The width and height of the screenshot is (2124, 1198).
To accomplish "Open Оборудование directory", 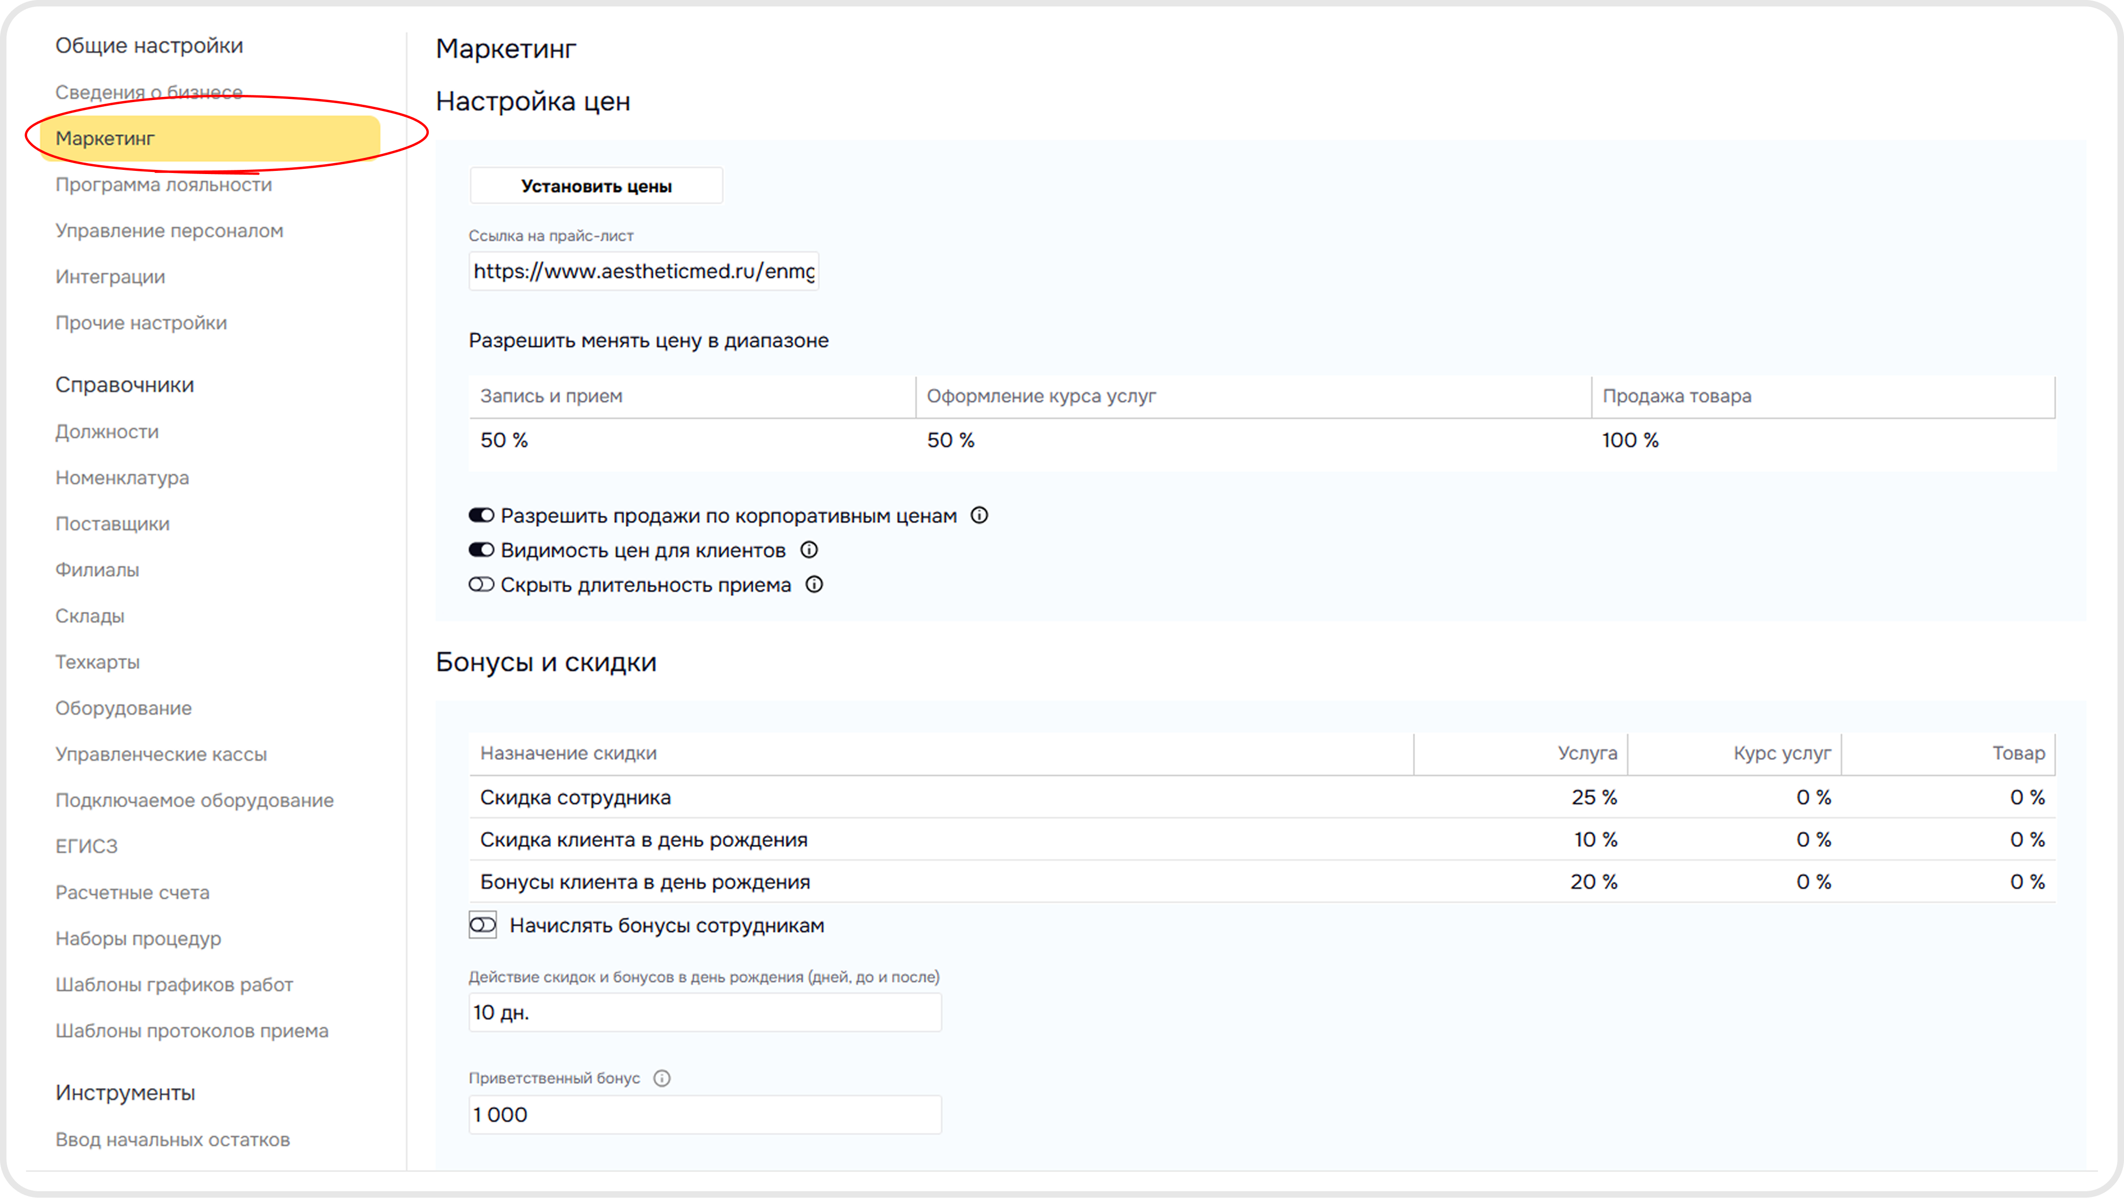I will coord(123,708).
